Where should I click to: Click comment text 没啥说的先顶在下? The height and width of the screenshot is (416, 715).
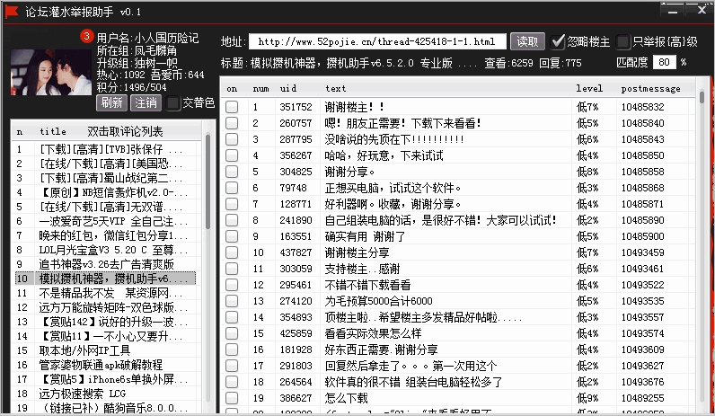394,139
